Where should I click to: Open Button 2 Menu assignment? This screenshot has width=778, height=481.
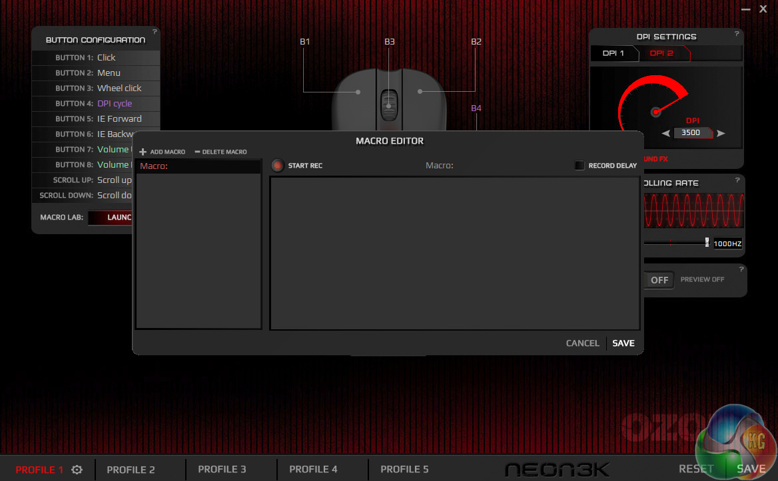tap(96, 73)
